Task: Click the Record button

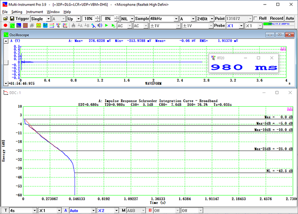Action: tap(276, 19)
